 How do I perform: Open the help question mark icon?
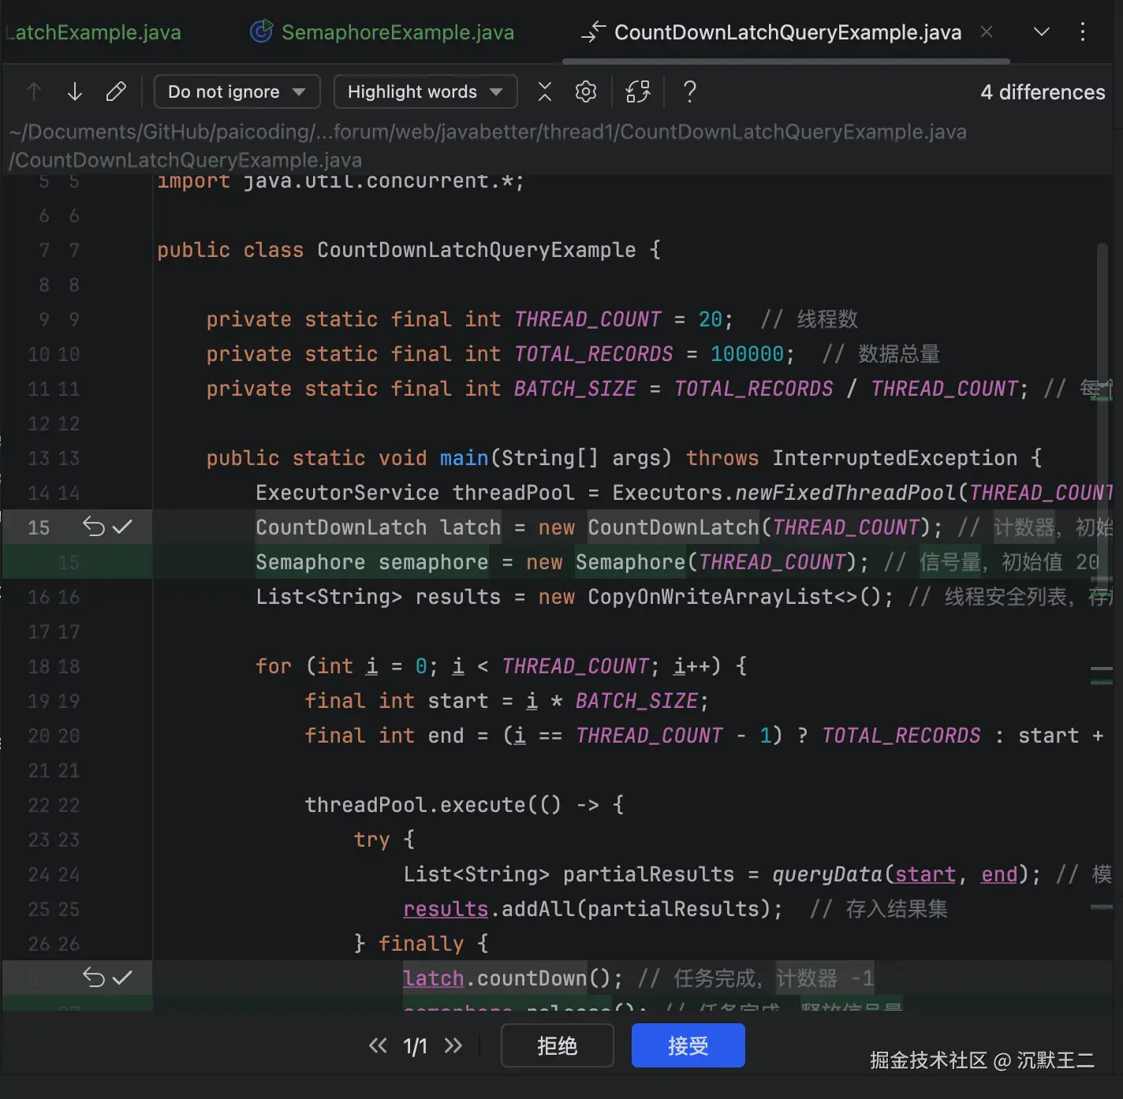click(689, 91)
